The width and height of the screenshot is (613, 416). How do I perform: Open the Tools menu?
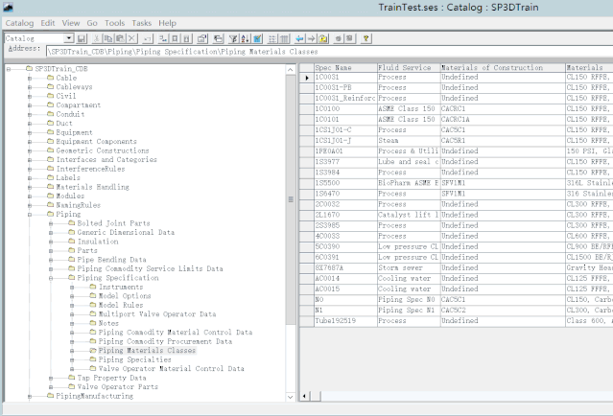click(x=114, y=23)
